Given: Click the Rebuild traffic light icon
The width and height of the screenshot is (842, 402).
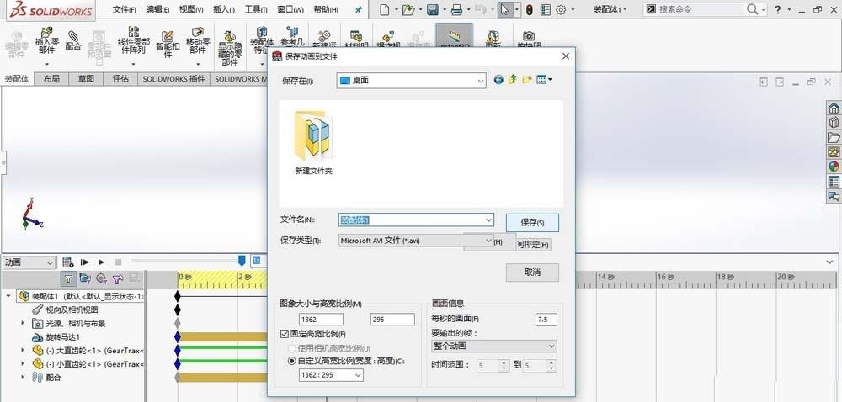Looking at the screenshot, I should click(x=529, y=9).
